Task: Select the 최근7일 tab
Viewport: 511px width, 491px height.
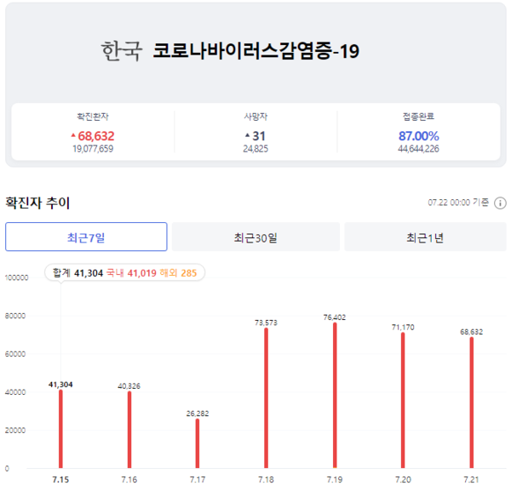Action: [86, 237]
